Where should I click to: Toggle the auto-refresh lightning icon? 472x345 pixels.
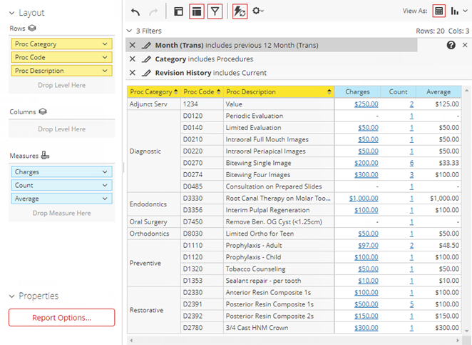point(240,11)
